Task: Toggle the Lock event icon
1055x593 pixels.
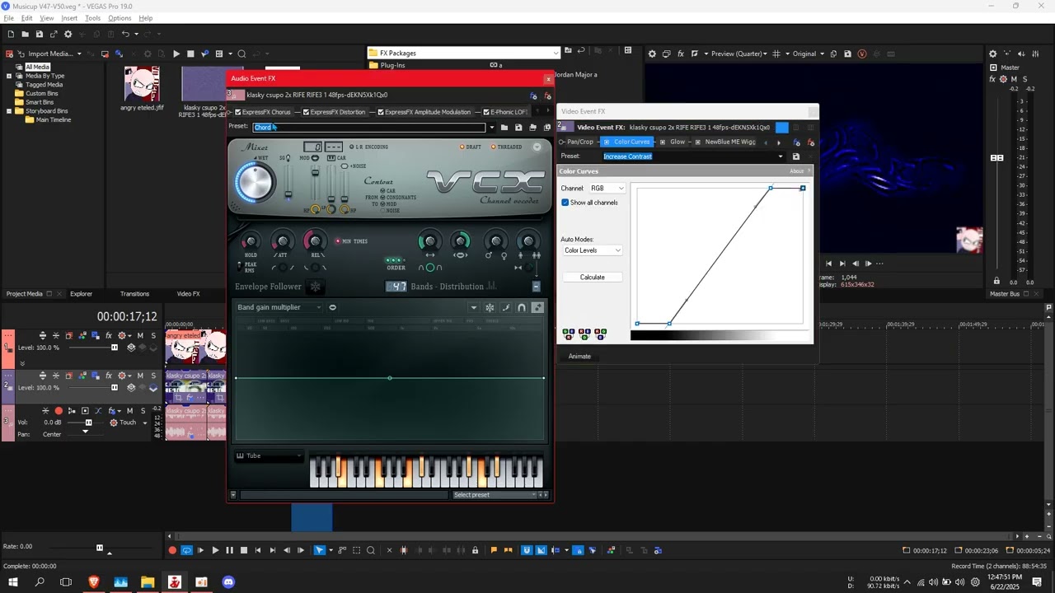Action: (475, 550)
